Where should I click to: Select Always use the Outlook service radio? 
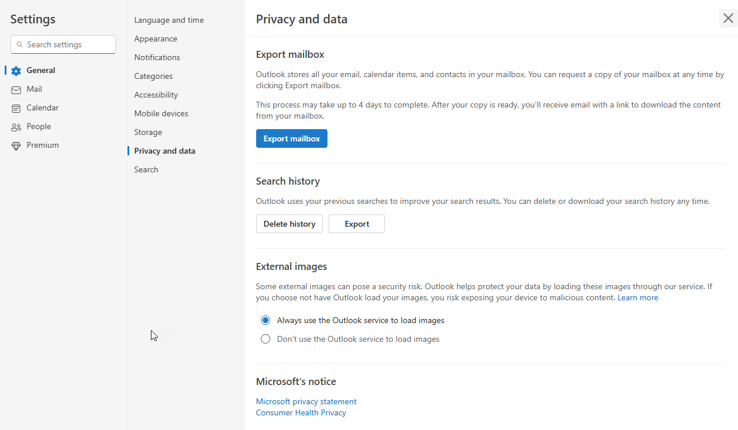pos(265,320)
